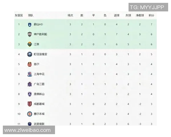Click the 上海申花 team logo
The image size is (171, 137).
pos(30,74)
